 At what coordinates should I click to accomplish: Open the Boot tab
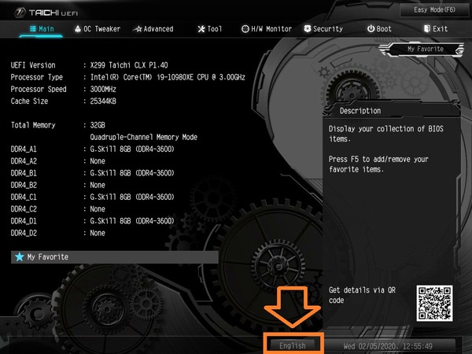click(379, 29)
